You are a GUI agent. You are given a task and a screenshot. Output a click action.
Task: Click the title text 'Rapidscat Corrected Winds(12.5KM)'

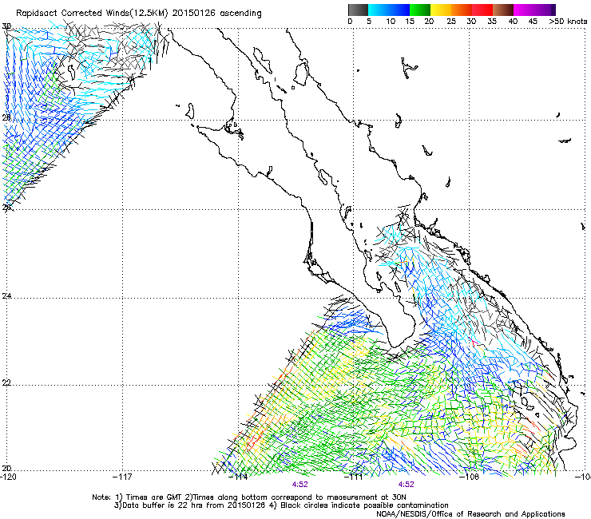click(x=92, y=14)
